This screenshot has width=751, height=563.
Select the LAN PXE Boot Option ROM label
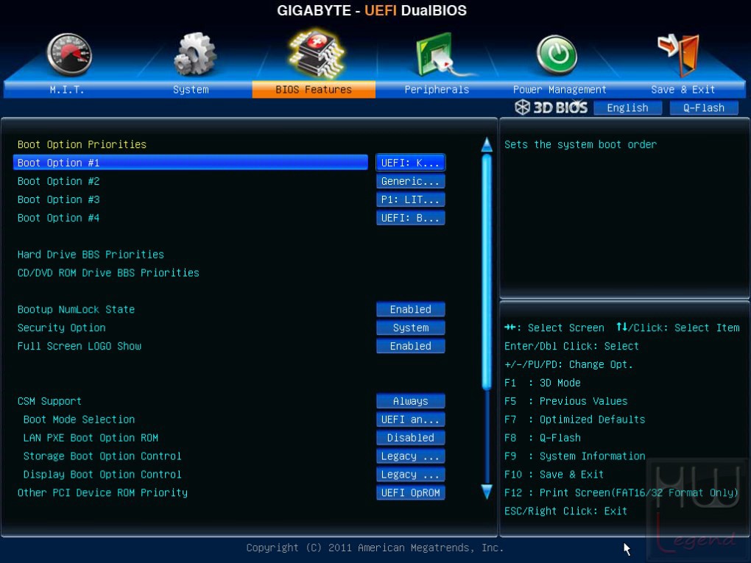[x=91, y=438]
